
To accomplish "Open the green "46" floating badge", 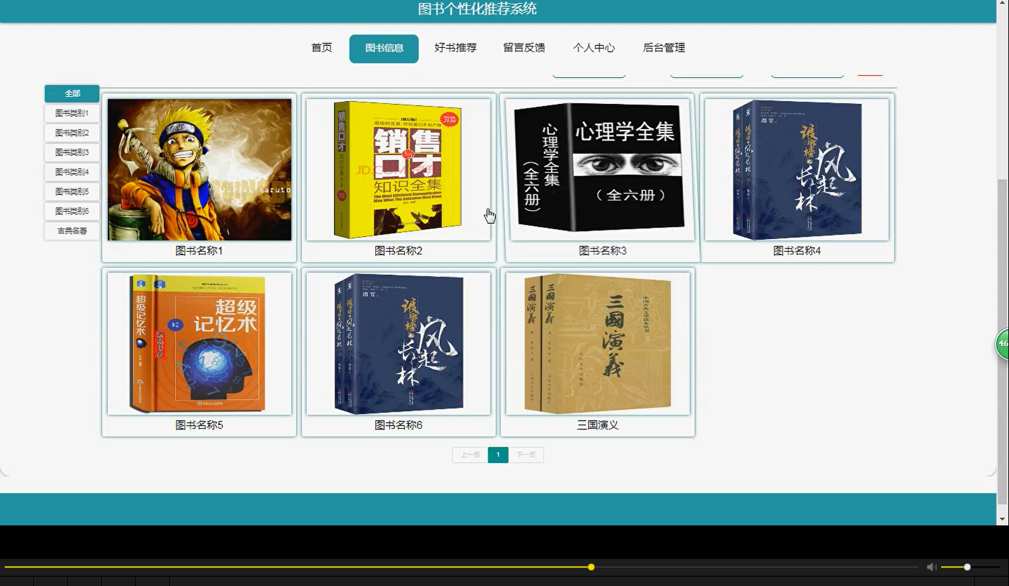I will (x=1001, y=343).
